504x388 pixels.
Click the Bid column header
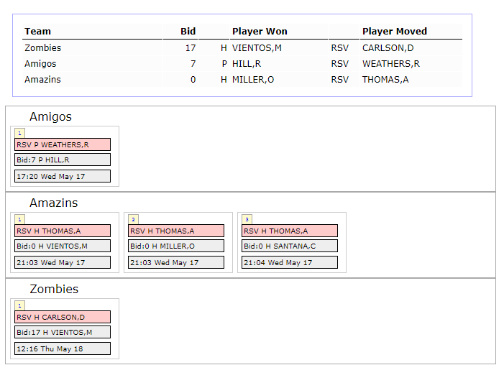tap(188, 31)
